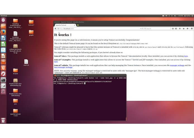Select PredictionIO-Java-SDK-develop.zip archive
This screenshot has width=194, height=138.
tap(15, 82)
